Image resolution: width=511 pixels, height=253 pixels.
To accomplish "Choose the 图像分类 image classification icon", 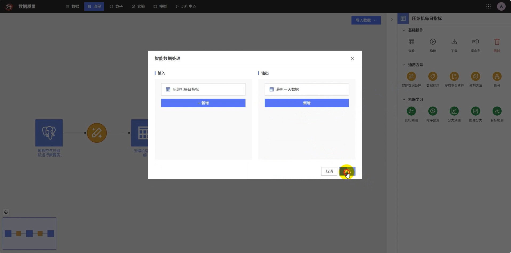I will click(476, 111).
